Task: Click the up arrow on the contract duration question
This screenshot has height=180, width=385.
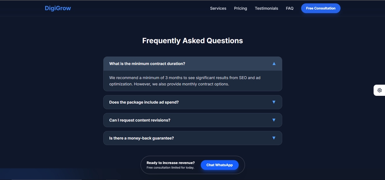Action: tap(274, 63)
